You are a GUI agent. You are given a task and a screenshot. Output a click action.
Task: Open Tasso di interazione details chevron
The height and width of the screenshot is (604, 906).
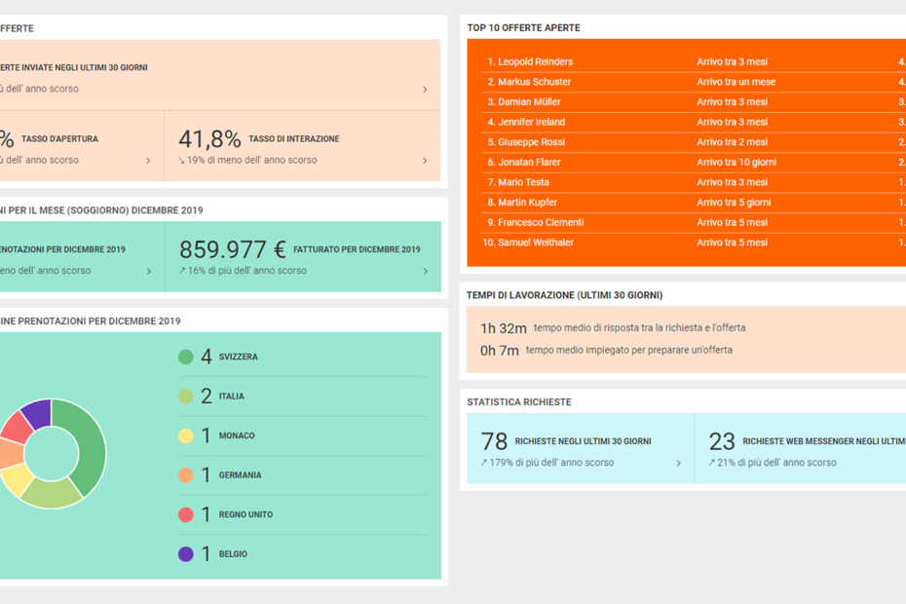[x=425, y=161]
